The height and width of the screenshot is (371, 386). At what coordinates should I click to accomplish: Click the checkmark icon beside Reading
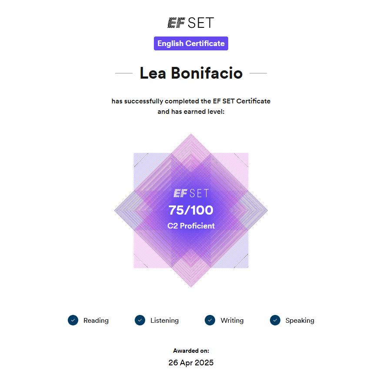pos(73,320)
